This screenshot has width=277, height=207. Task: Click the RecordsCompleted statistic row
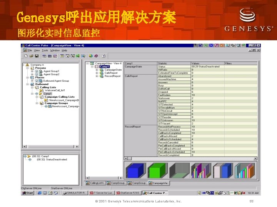[174, 155]
